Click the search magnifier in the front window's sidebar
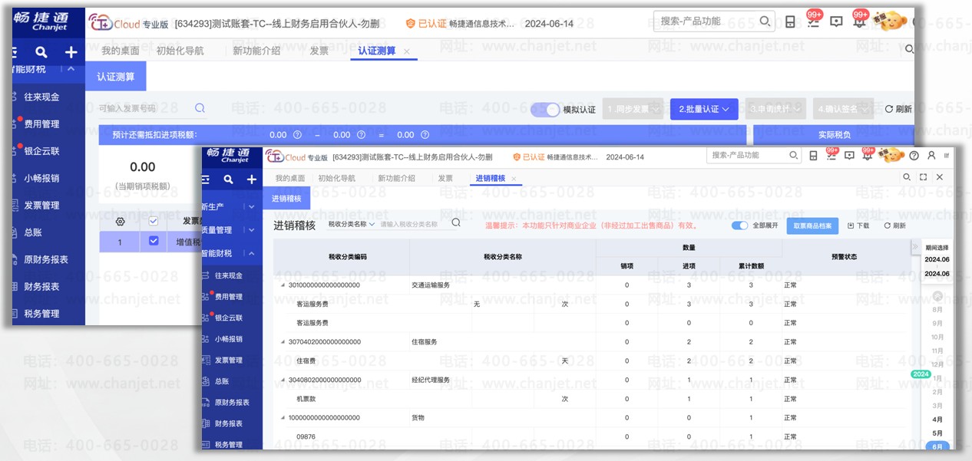 [228, 179]
